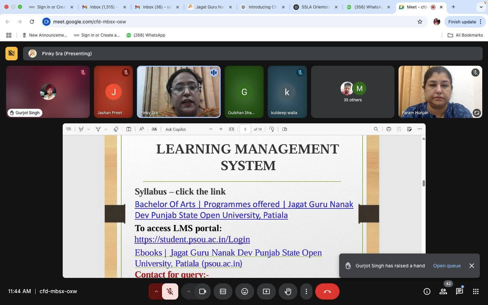Click Gulshan Sha... participant tile
The image size is (488, 305).
244,92
